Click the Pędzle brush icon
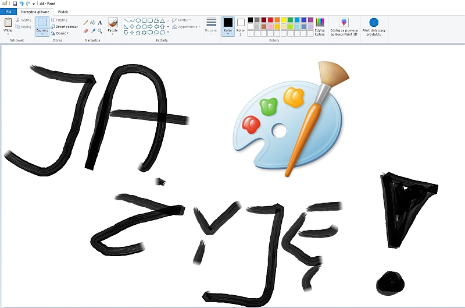The image size is (465, 308). 113,23
